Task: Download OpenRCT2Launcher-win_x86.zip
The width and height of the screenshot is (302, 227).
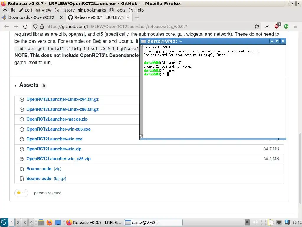Action: tap(58, 159)
